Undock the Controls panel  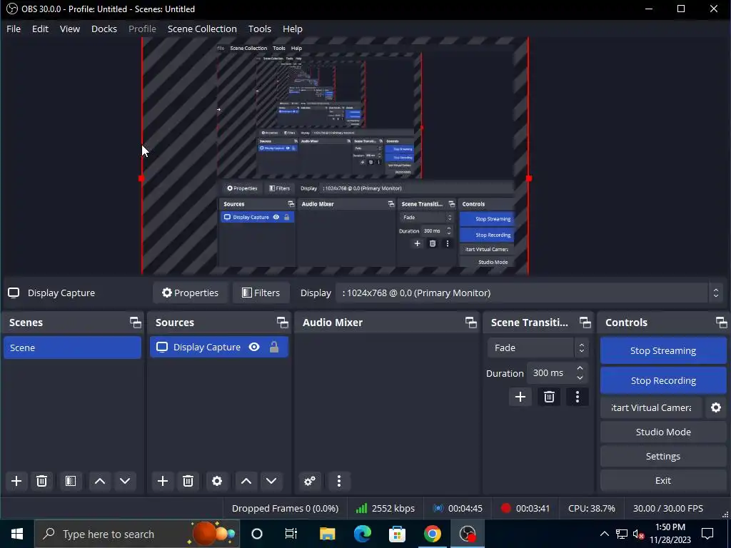click(721, 323)
